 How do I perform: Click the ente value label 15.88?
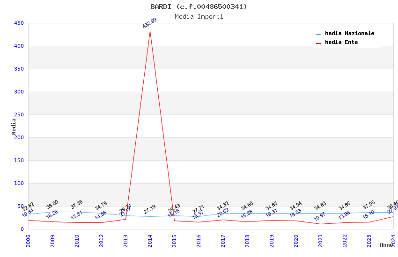click(247, 214)
